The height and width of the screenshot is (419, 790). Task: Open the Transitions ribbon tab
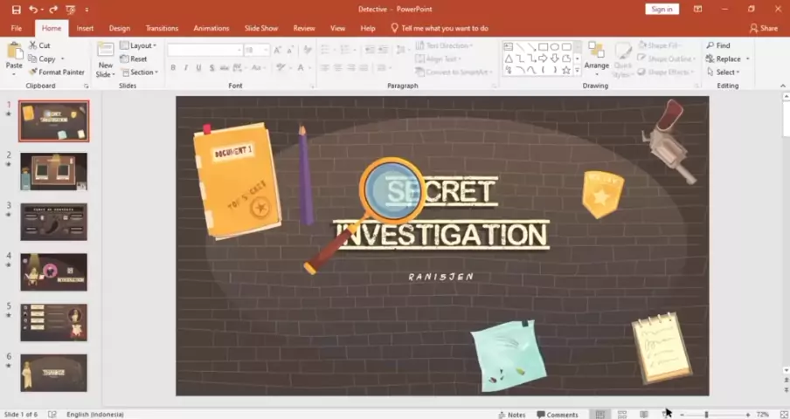pos(162,28)
